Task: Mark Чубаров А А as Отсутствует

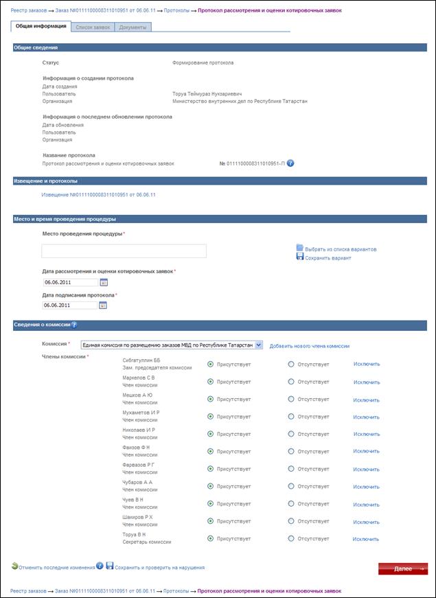Action: pos(291,486)
